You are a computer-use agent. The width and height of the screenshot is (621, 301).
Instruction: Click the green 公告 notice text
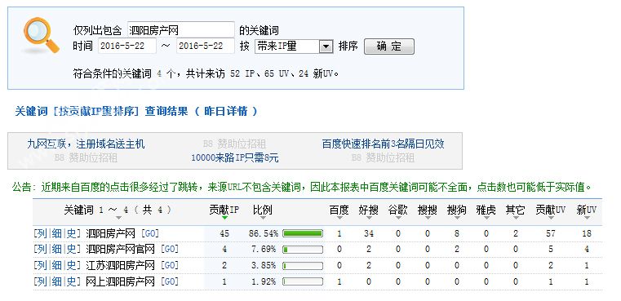pyautogui.click(x=301, y=187)
